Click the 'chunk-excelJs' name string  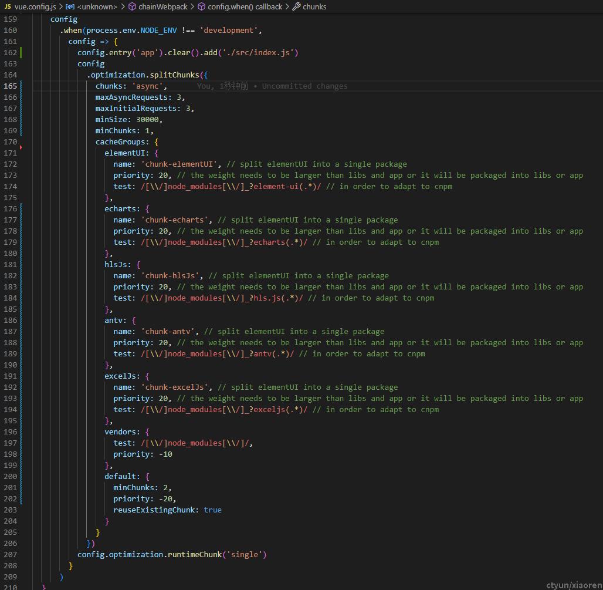point(174,387)
